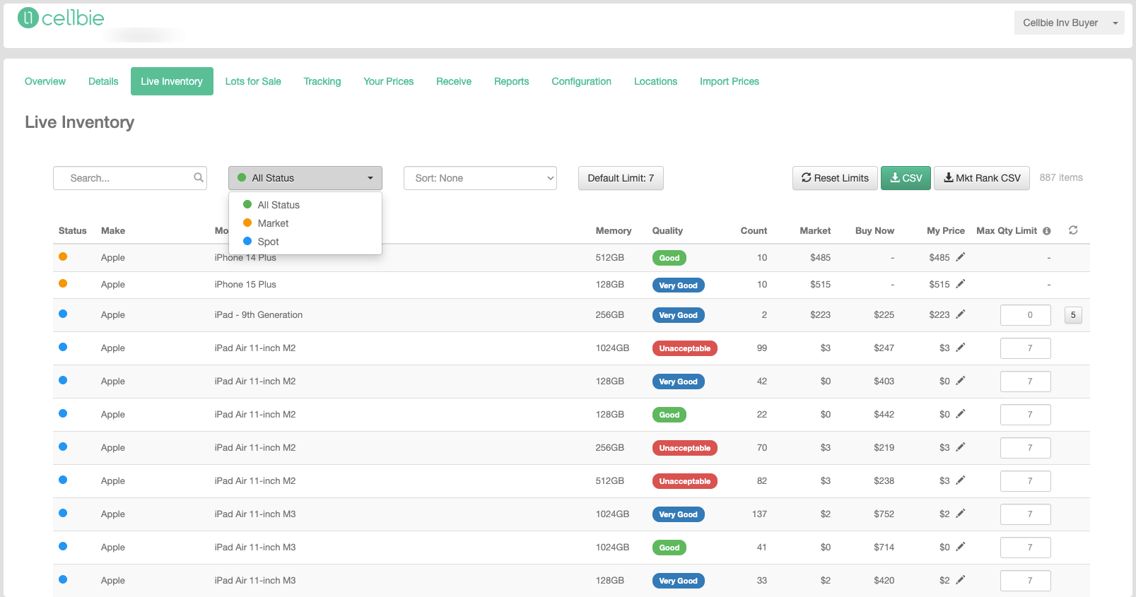Open the Configuration tab

pyautogui.click(x=582, y=81)
